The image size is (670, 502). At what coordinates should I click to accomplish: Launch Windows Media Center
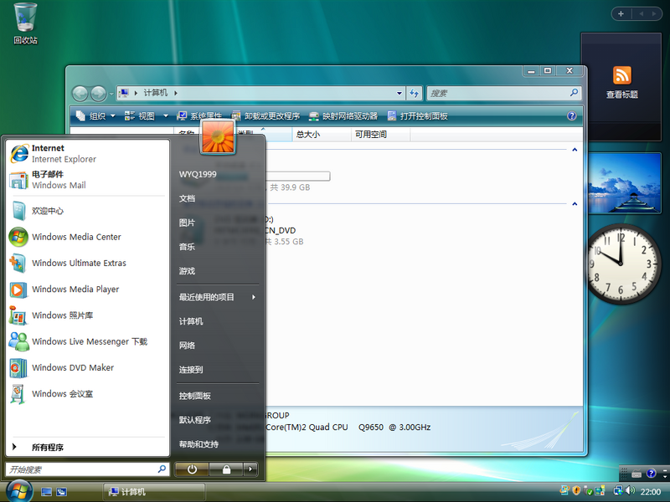click(88, 237)
